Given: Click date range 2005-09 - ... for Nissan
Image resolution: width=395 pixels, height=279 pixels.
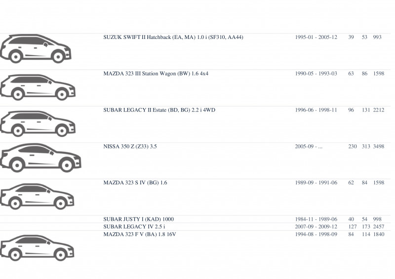Looking at the screenshot, I should pyautogui.click(x=309, y=146).
